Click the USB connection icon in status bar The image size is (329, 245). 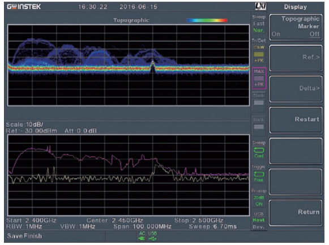click(x=152, y=238)
